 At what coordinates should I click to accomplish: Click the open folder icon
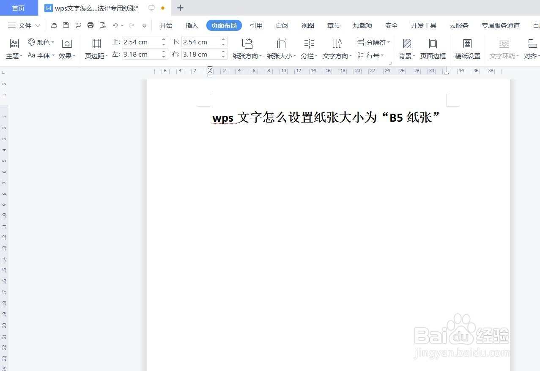[x=54, y=25]
